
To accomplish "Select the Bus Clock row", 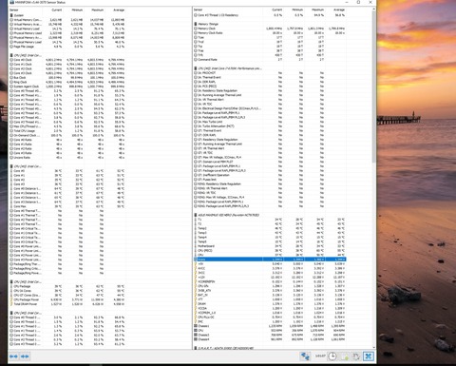I will [67, 77].
